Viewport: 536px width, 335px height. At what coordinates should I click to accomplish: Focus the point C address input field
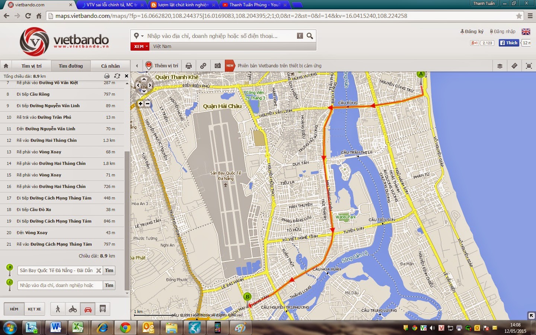point(60,285)
